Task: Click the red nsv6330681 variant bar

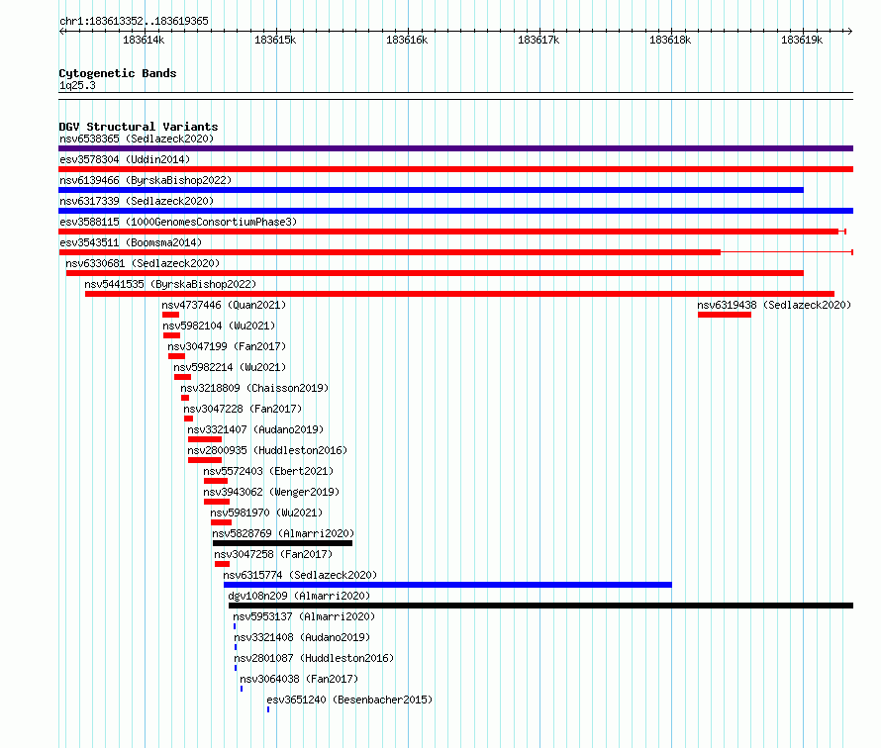Action: pos(435,273)
